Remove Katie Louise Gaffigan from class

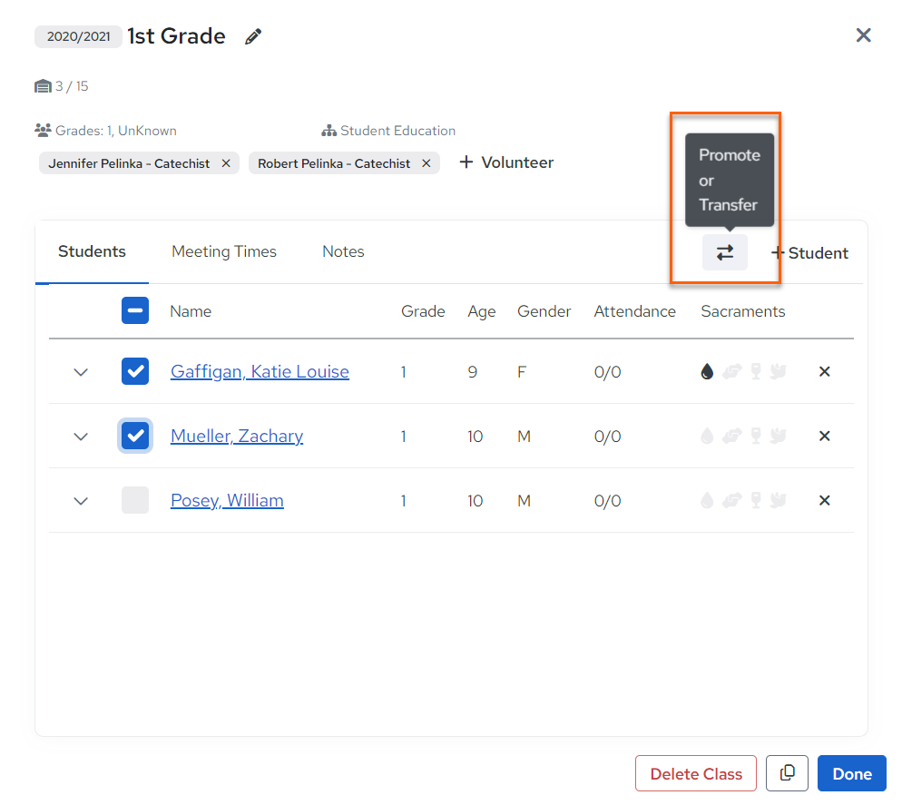click(x=824, y=372)
